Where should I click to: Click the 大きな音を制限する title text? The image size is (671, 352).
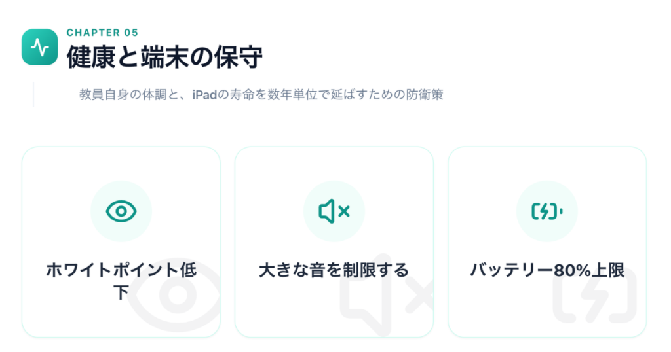point(334,270)
